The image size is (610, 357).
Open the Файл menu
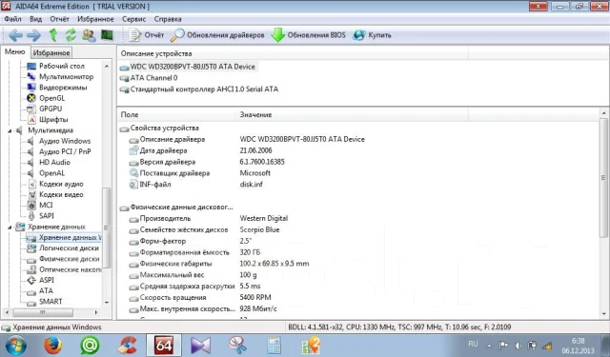click(x=12, y=19)
